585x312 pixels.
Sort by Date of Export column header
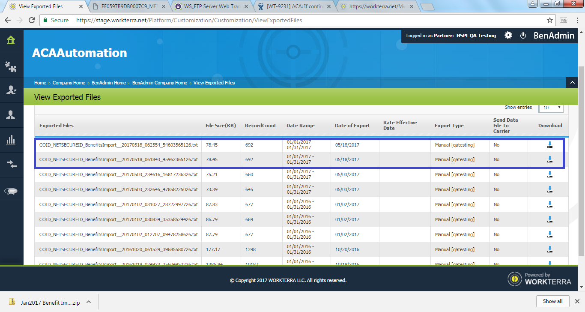coord(352,126)
